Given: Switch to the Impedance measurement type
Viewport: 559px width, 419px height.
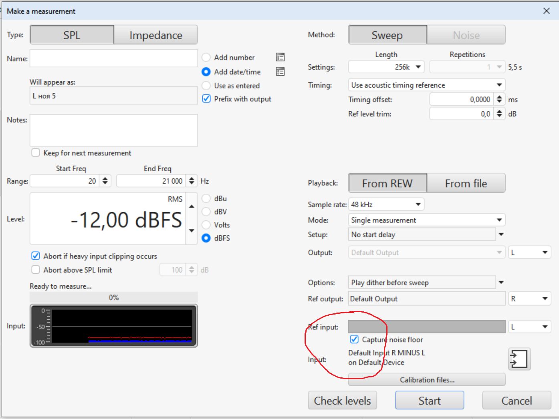Looking at the screenshot, I should click(155, 35).
